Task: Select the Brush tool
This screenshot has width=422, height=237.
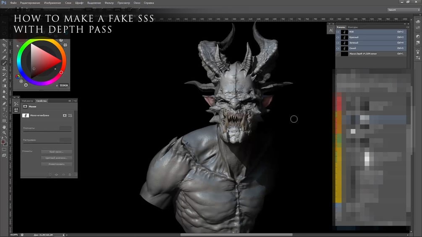Action: coord(4,63)
